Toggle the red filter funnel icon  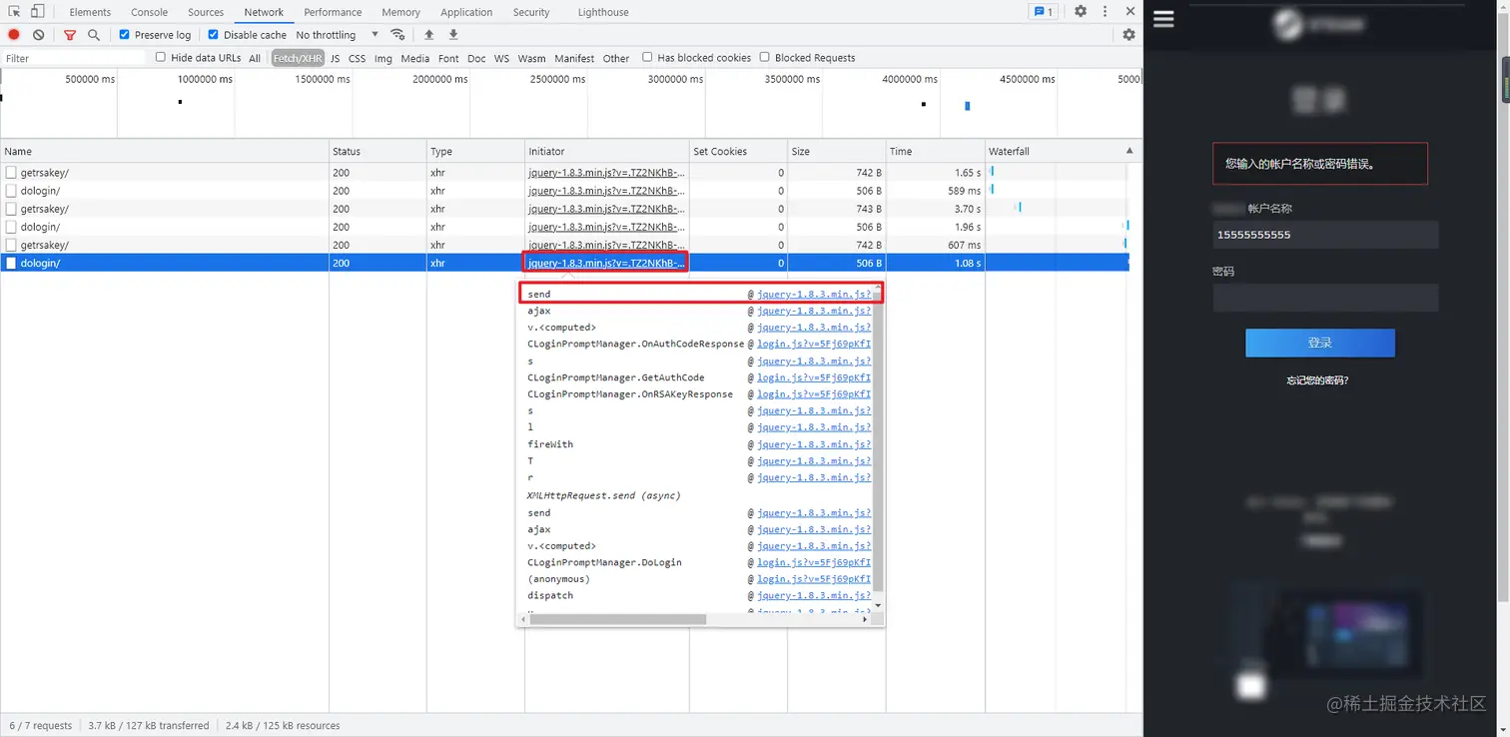point(70,35)
